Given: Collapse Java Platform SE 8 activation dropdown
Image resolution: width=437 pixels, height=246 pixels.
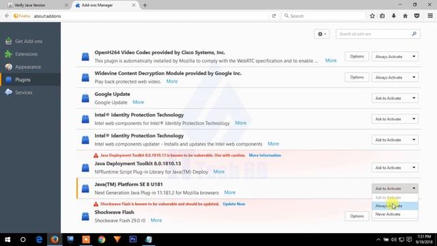Looking at the screenshot, I should coord(395,189).
